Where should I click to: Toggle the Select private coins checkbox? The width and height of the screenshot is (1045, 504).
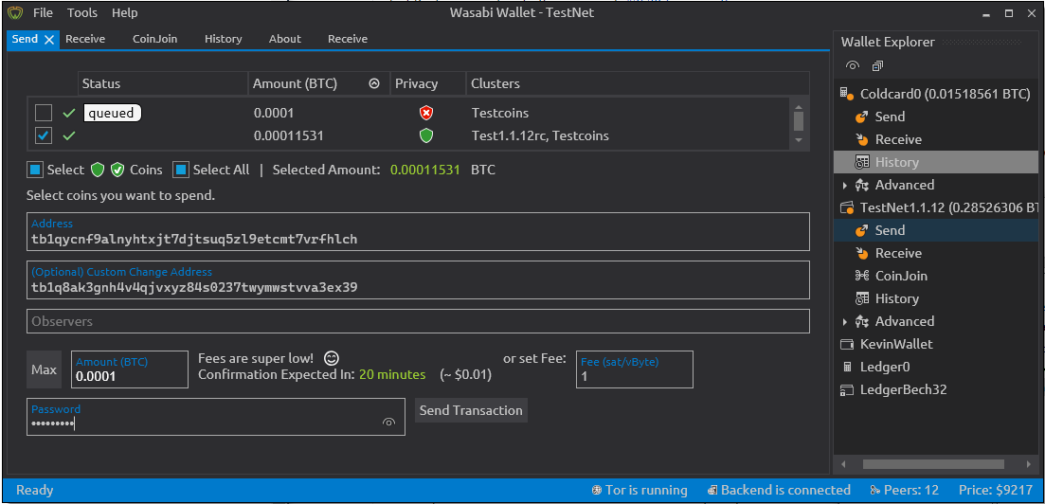coord(35,170)
